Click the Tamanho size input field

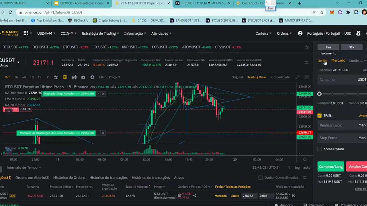coord(342,80)
